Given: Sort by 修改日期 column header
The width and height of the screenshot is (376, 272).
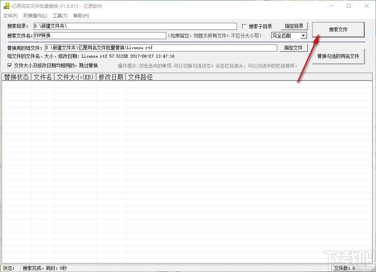Looking at the screenshot, I should click(x=111, y=77).
